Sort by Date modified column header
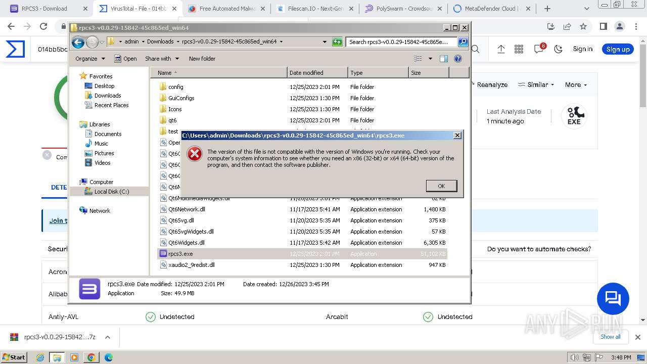 [317, 73]
